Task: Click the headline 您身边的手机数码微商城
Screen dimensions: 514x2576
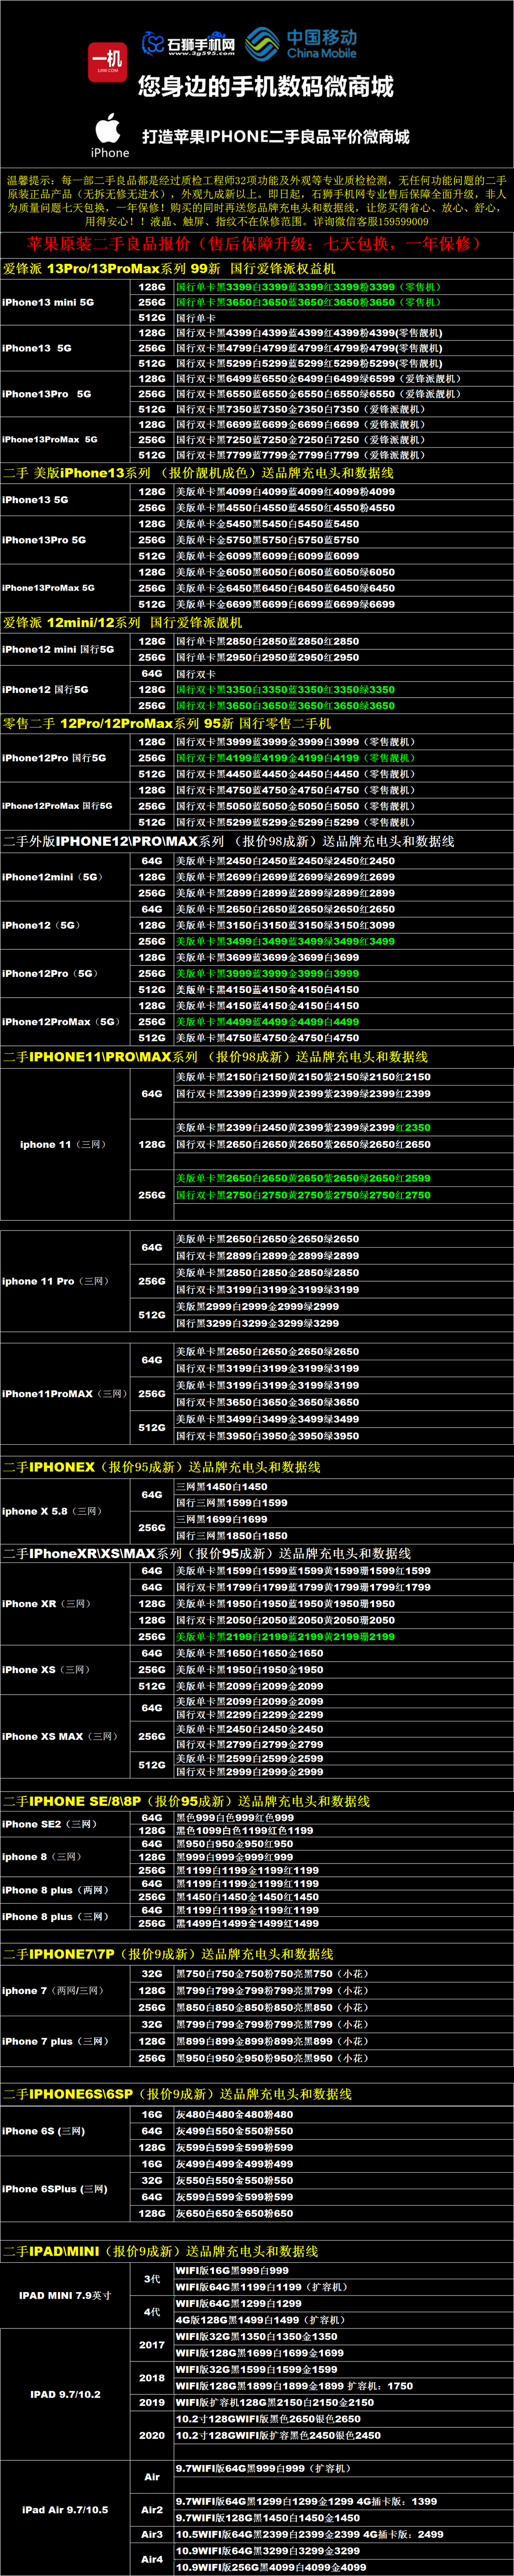Action: click(x=266, y=87)
